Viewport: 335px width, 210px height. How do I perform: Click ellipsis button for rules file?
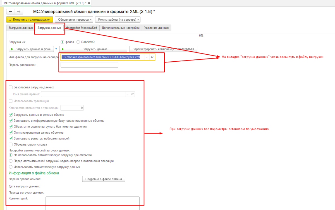coord(128,94)
